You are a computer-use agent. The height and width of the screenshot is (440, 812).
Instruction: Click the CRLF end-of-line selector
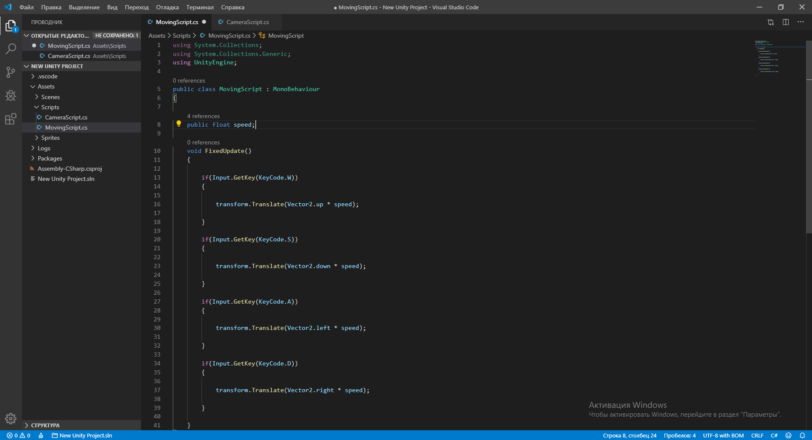pyautogui.click(x=757, y=435)
